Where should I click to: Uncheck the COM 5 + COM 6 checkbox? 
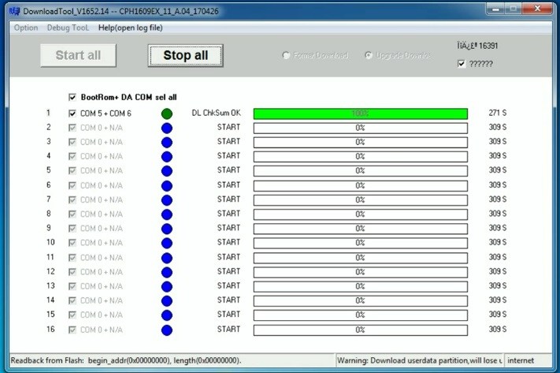[73, 114]
